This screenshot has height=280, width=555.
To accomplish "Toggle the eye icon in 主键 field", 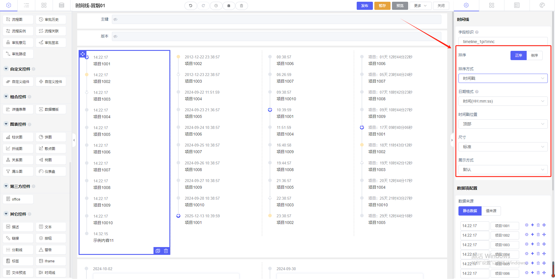I will click(115, 19).
